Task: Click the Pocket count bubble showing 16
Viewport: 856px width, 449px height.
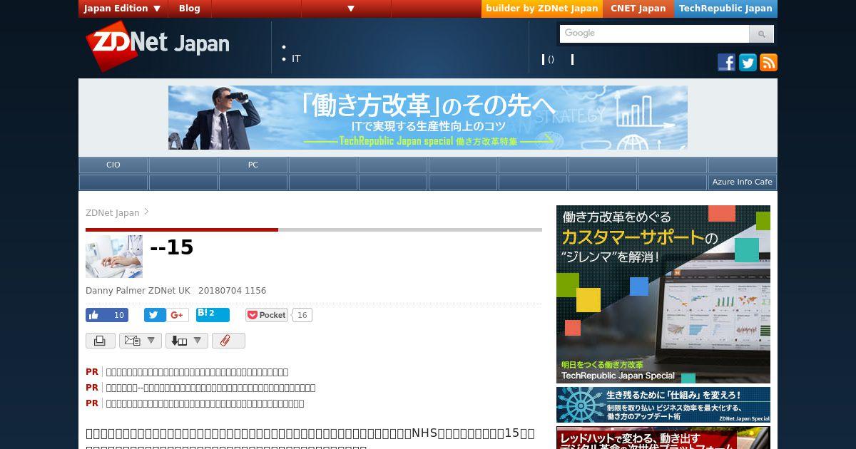Action: pos(302,315)
